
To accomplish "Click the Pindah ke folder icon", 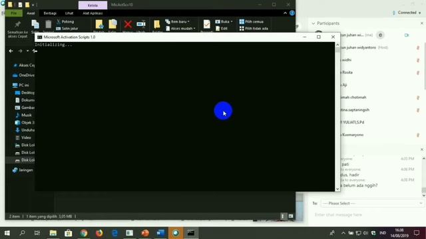I will coord(99,25).
